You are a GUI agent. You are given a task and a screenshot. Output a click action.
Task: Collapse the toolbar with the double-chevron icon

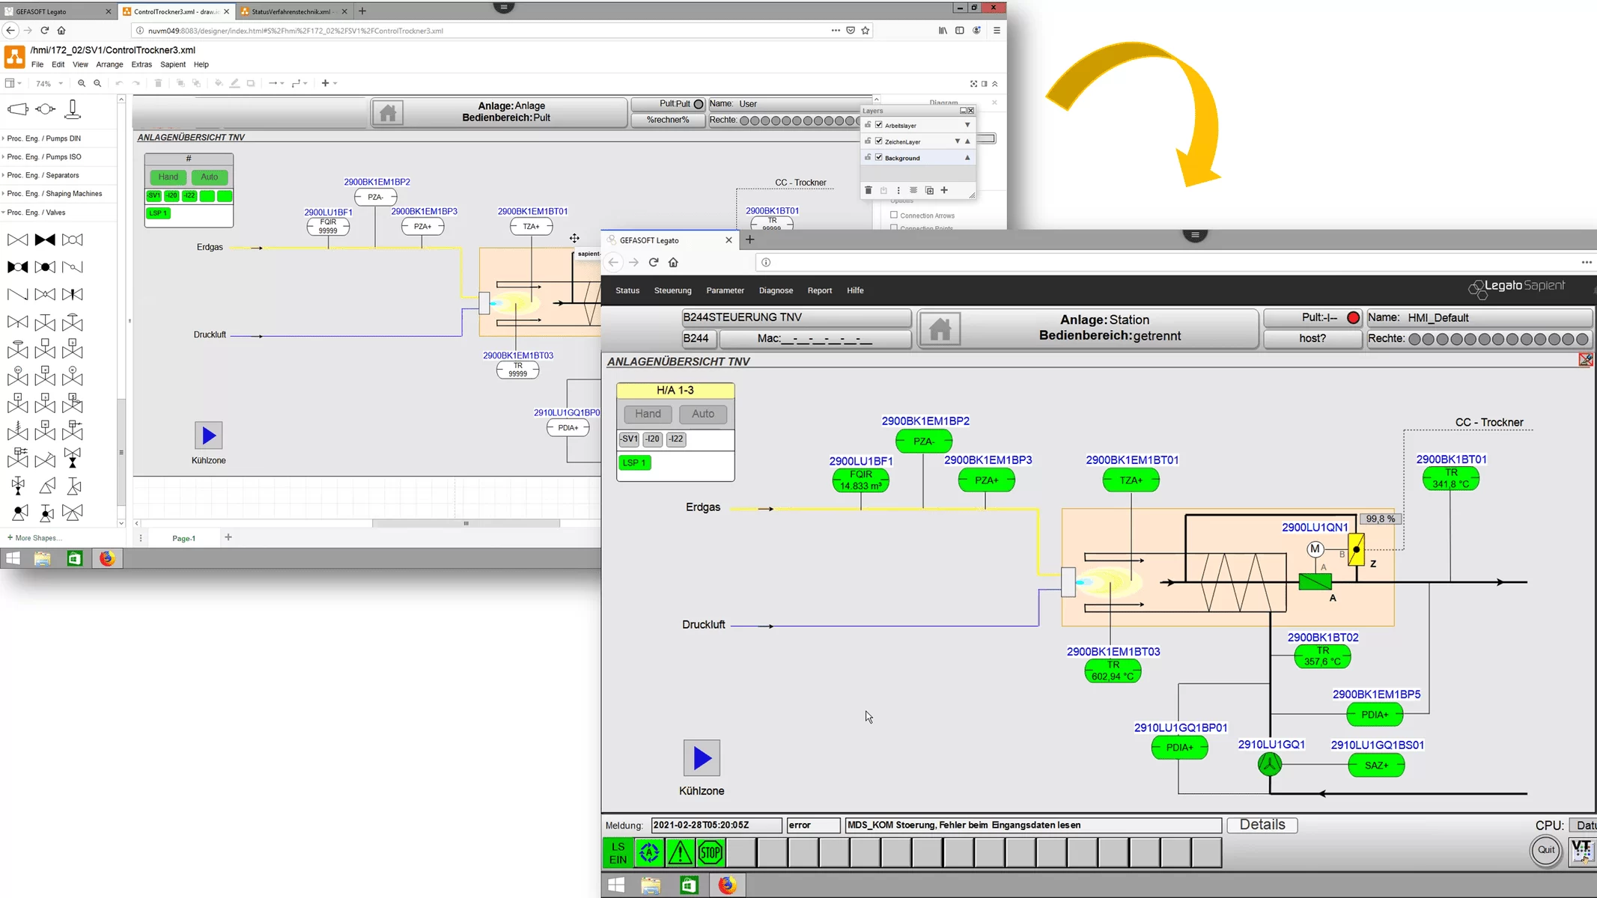click(995, 84)
